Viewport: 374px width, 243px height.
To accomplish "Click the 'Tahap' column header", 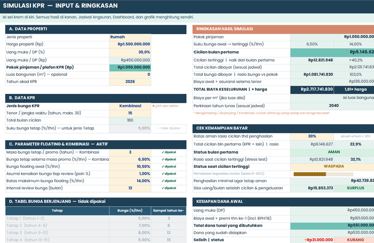I will (57, 211).
